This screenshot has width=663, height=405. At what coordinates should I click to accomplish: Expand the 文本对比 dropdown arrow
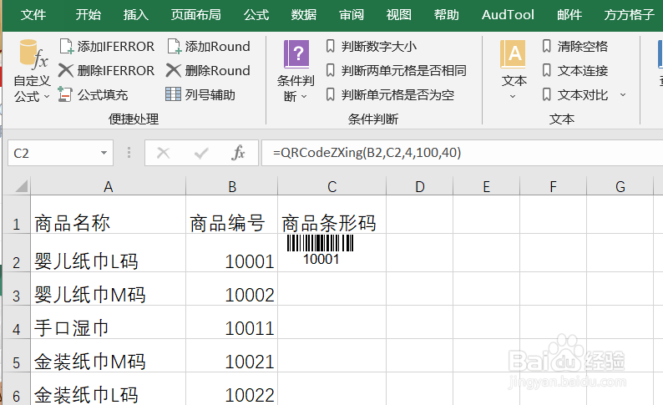pos(623,94)
